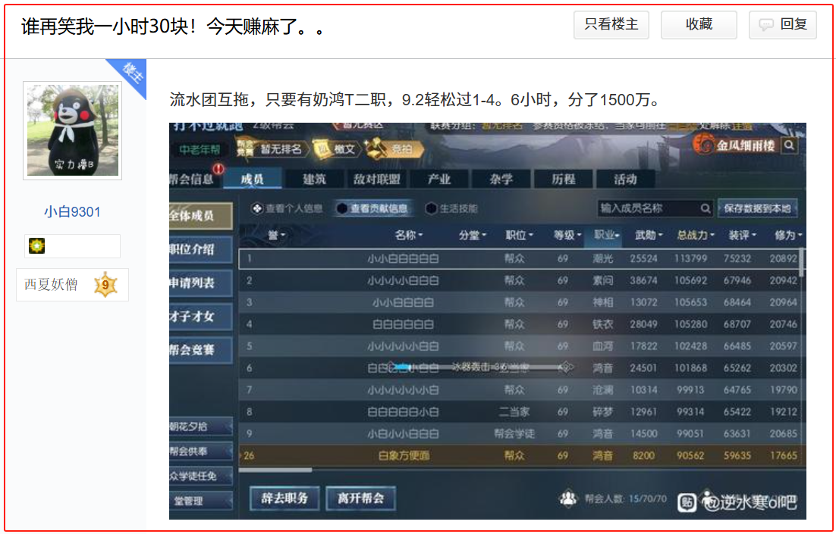
Task: Click the magnifier icon beside 金风细雨楼
Action: click(790, 145)
